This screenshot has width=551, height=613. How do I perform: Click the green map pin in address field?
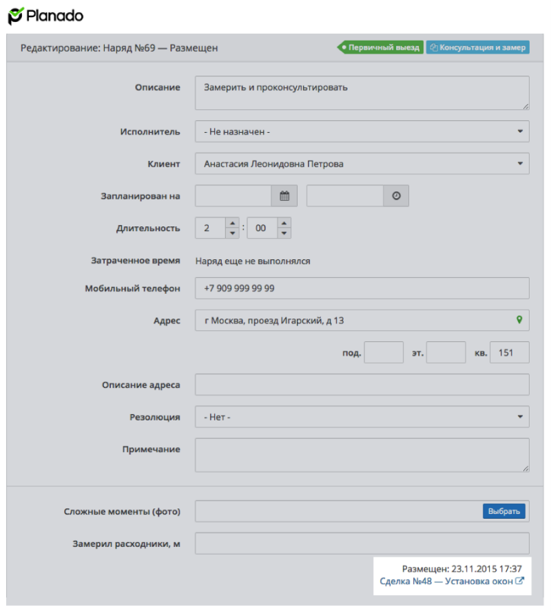click(519, 320)
